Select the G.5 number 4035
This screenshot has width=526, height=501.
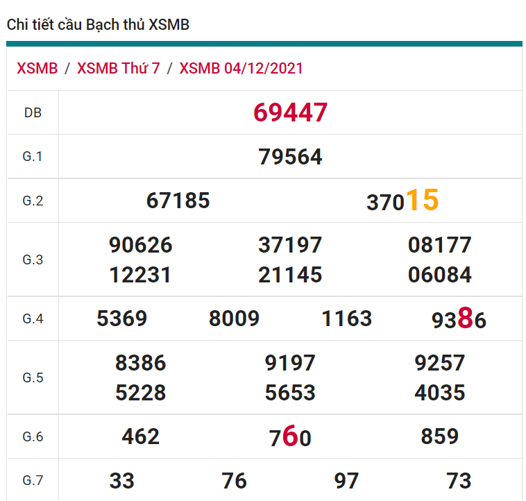click(x=440, y=393)
